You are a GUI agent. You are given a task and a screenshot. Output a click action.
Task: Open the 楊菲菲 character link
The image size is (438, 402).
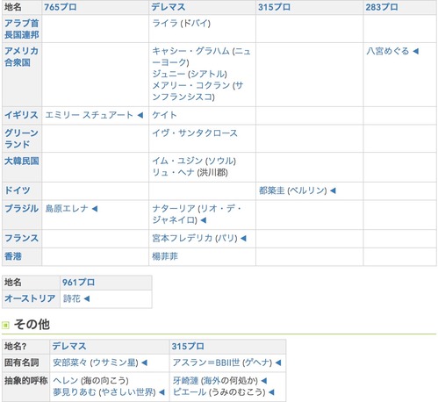coord(165,256)
